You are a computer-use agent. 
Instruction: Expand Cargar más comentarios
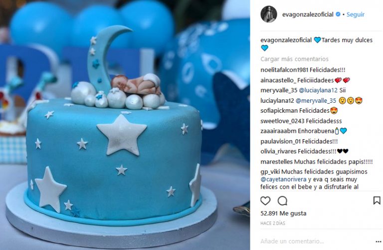coord(294,59)
